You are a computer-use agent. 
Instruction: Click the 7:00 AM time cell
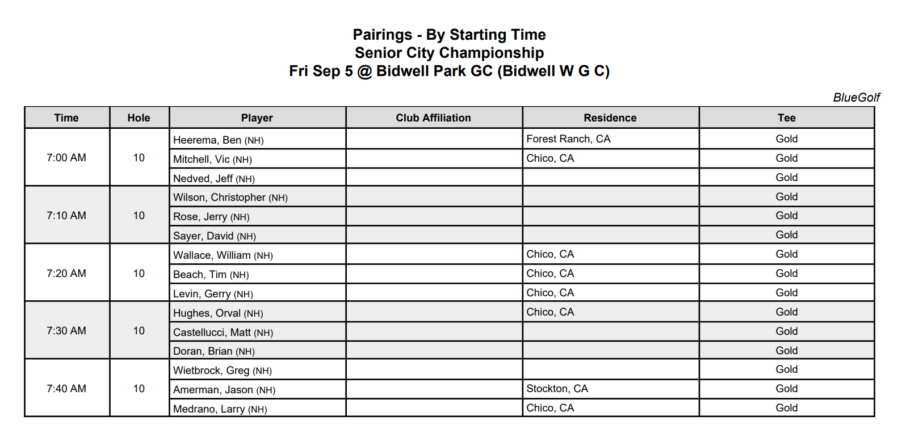point(66,158)
